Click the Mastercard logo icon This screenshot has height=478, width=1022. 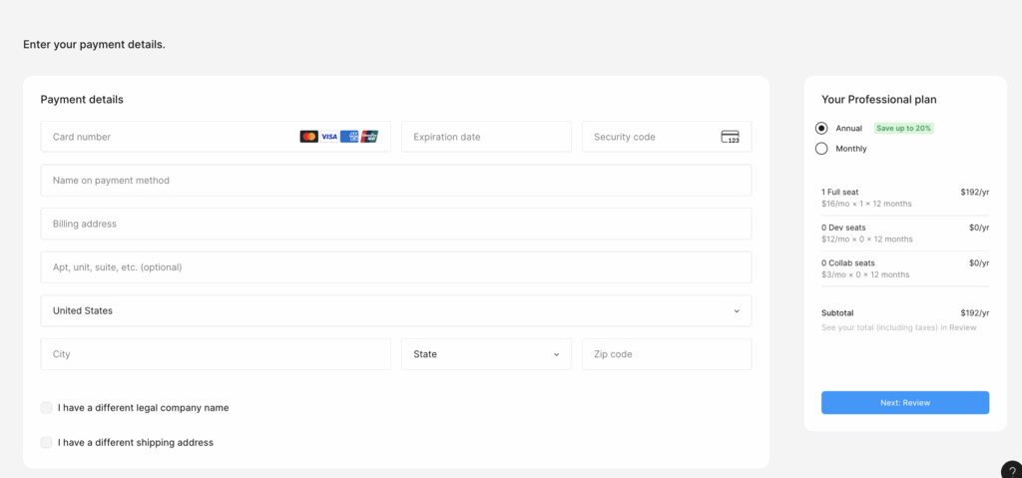click(x=309, y=137)
